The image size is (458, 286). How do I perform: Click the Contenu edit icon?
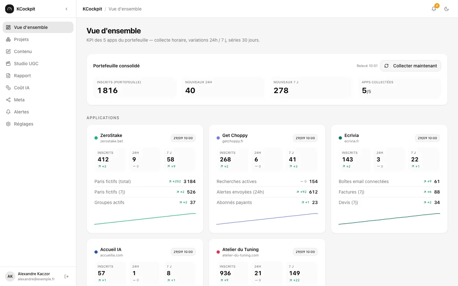point(8,51)
